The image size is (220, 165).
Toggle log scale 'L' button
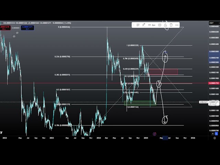(216, 134)
